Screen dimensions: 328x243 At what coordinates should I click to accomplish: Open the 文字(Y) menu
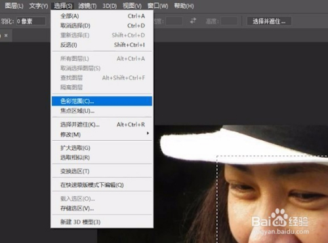pos(39,6)
